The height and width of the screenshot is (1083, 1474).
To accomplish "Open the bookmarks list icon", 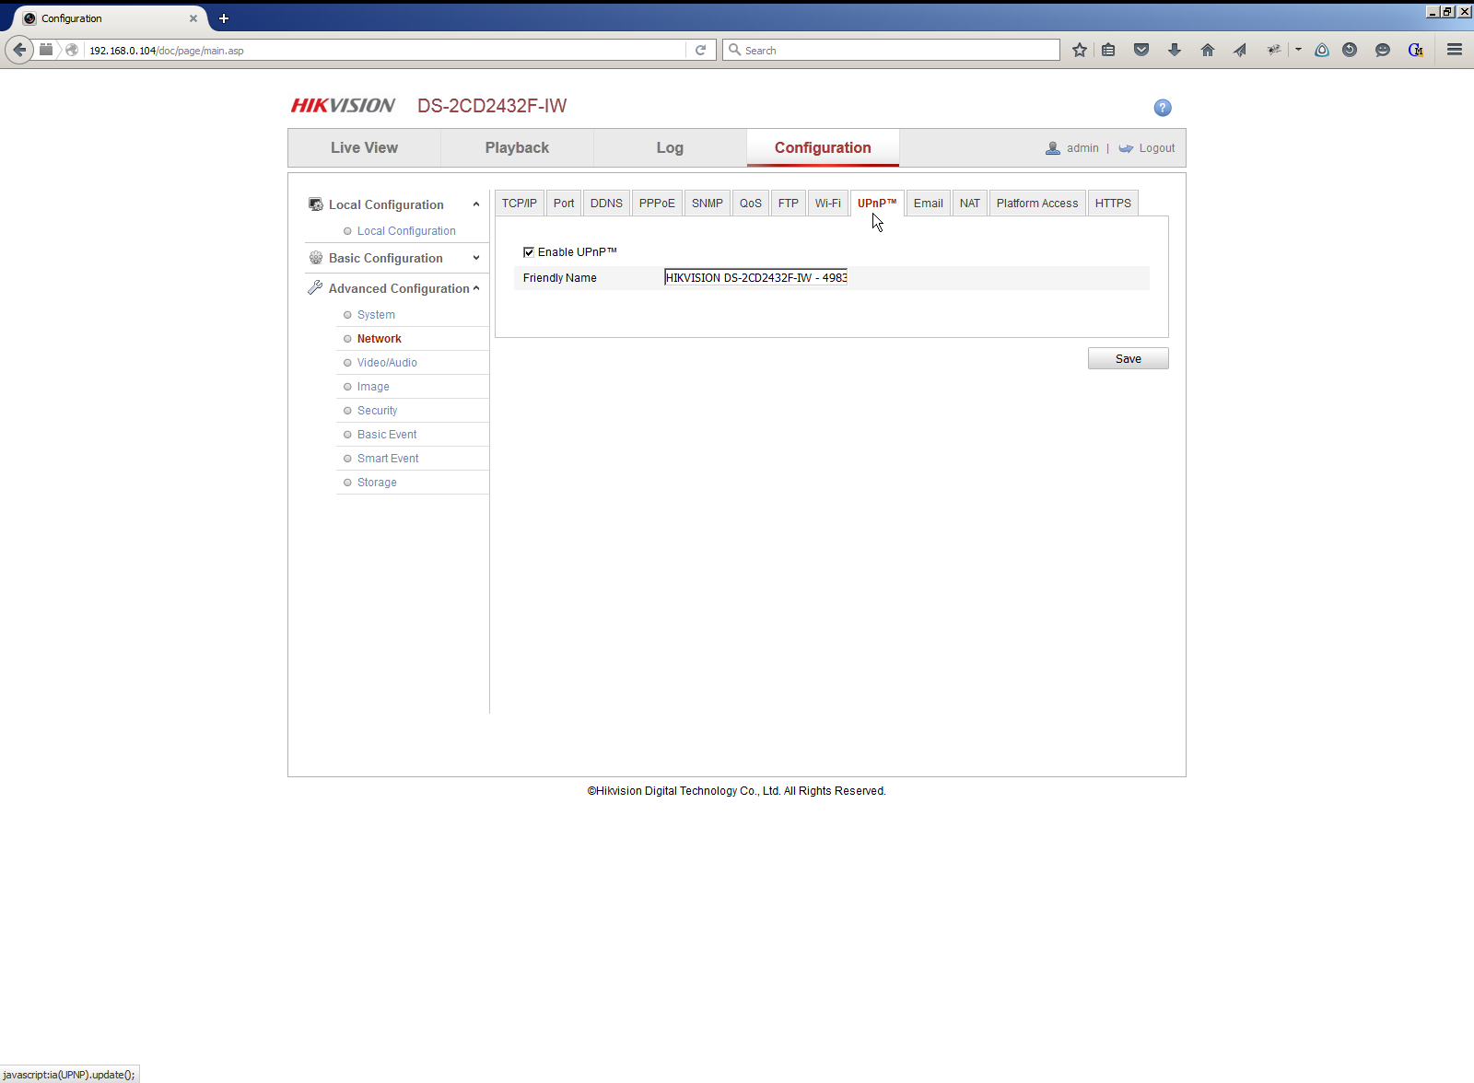I will tap(1108, 50).
